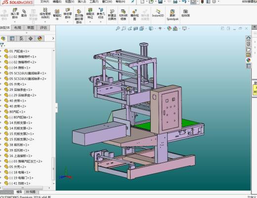Select the Exploded View tool
The height and width of the screenshot is (198, 257).
(x=134, y=14)
